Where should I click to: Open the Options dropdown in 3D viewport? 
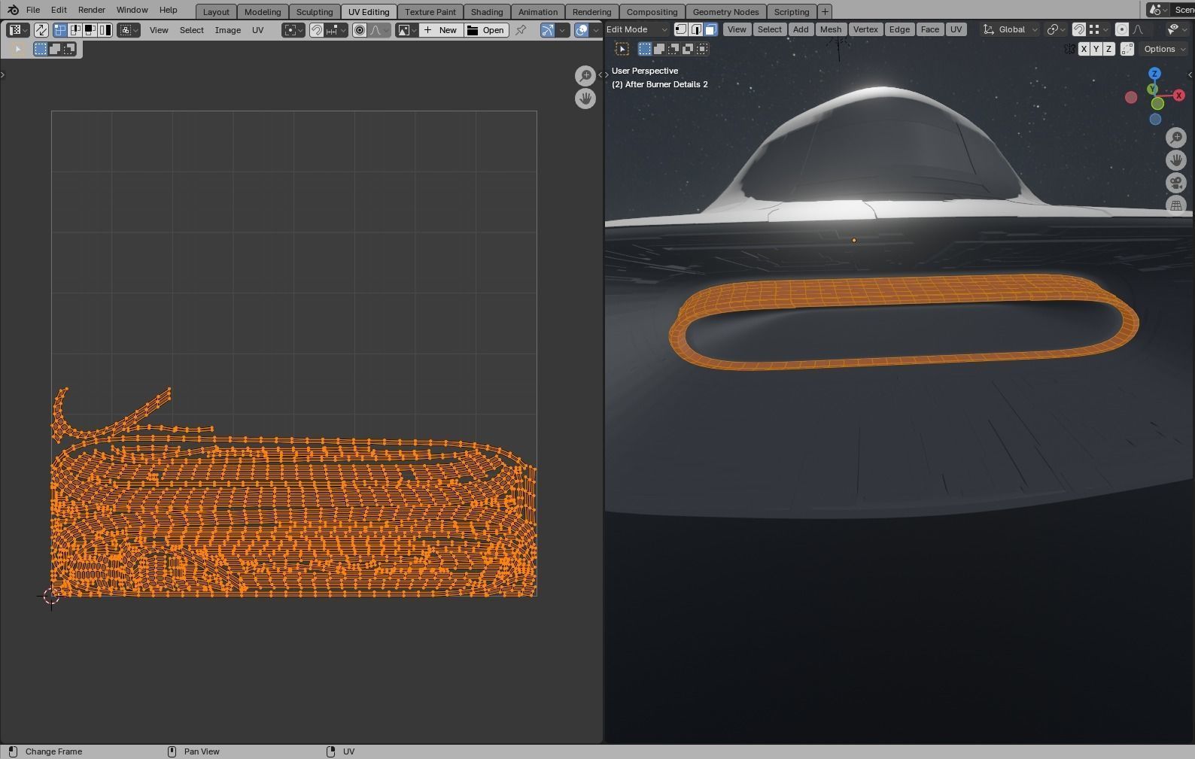click(x=1164, y=49)
